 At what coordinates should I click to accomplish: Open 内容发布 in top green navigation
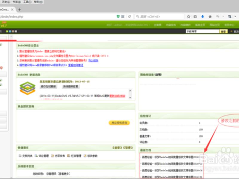171,25
